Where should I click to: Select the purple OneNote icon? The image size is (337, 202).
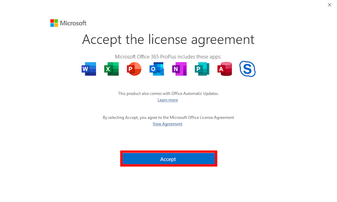click(x=179, y=69)
